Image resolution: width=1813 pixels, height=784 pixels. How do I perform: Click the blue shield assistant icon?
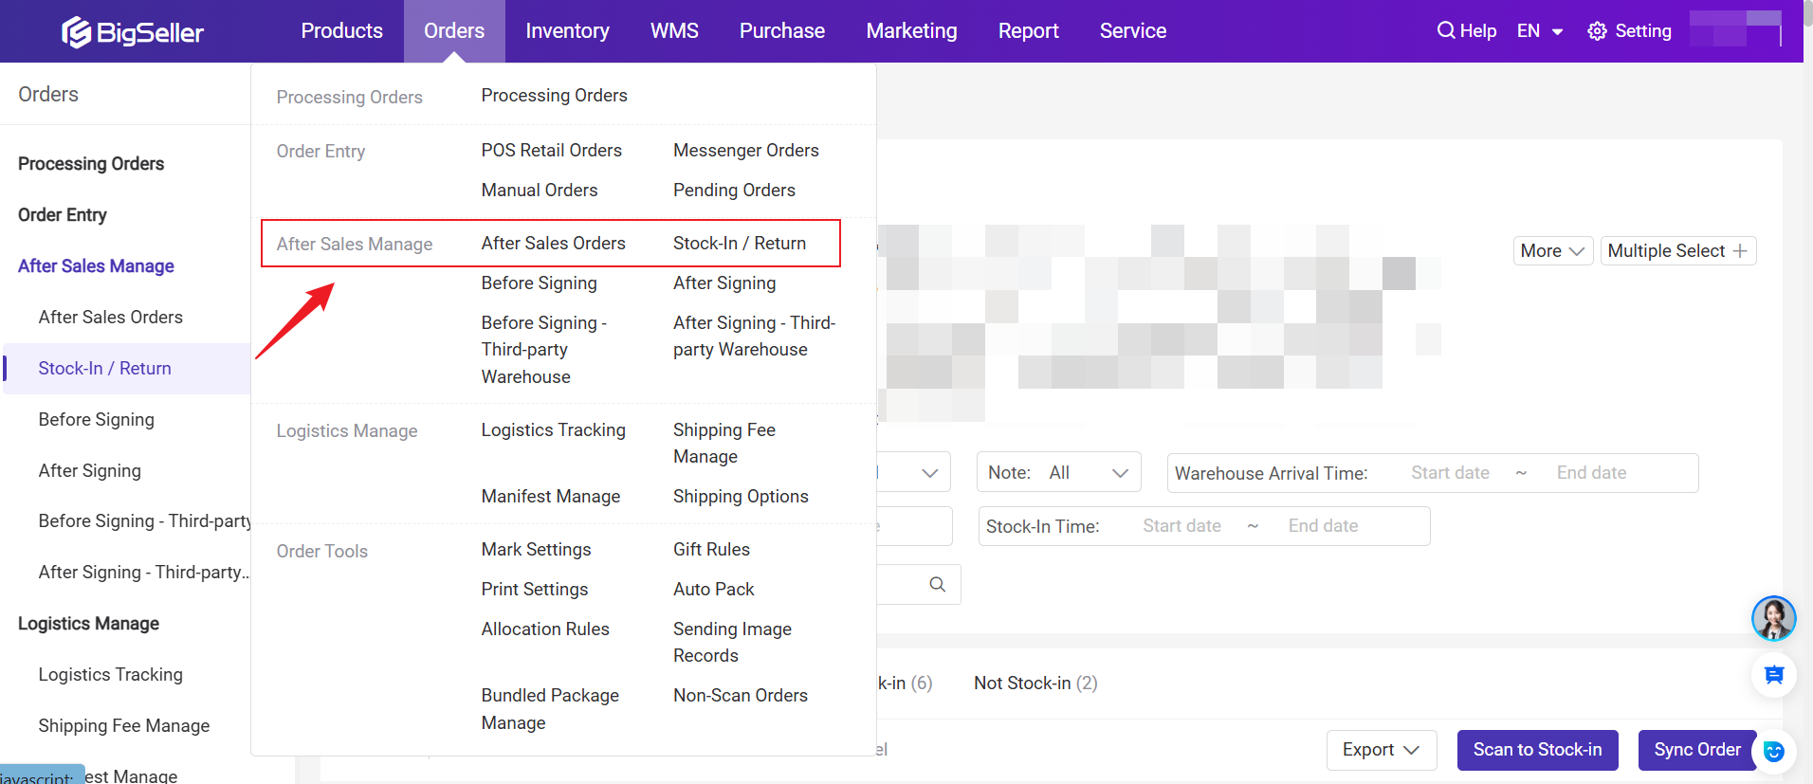pyautogui.click(x=1773, y=751)
